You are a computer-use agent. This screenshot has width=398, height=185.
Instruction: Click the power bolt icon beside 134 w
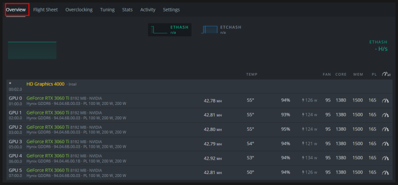303,158
